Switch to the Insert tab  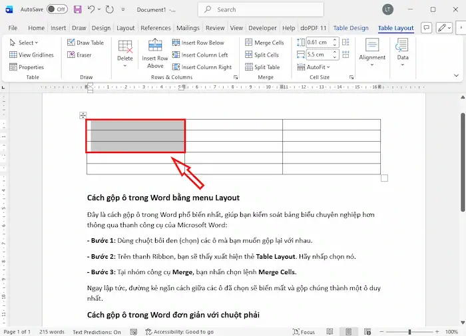(58, 28)
